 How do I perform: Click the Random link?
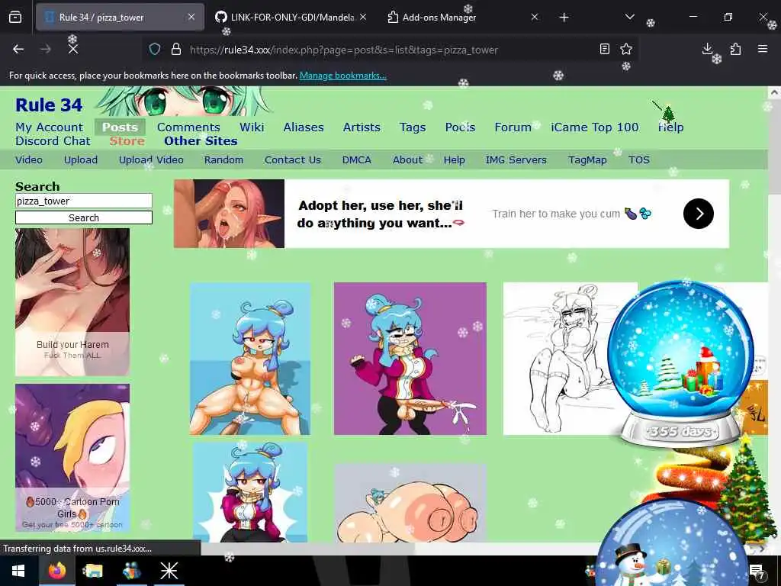223,160
